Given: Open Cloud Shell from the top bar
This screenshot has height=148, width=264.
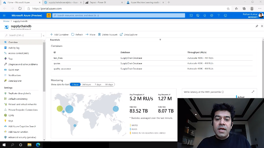Looking at the screenshot, I should [x=191, y=15].
